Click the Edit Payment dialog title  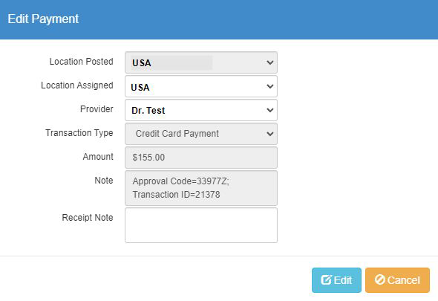tap(43, 19)
